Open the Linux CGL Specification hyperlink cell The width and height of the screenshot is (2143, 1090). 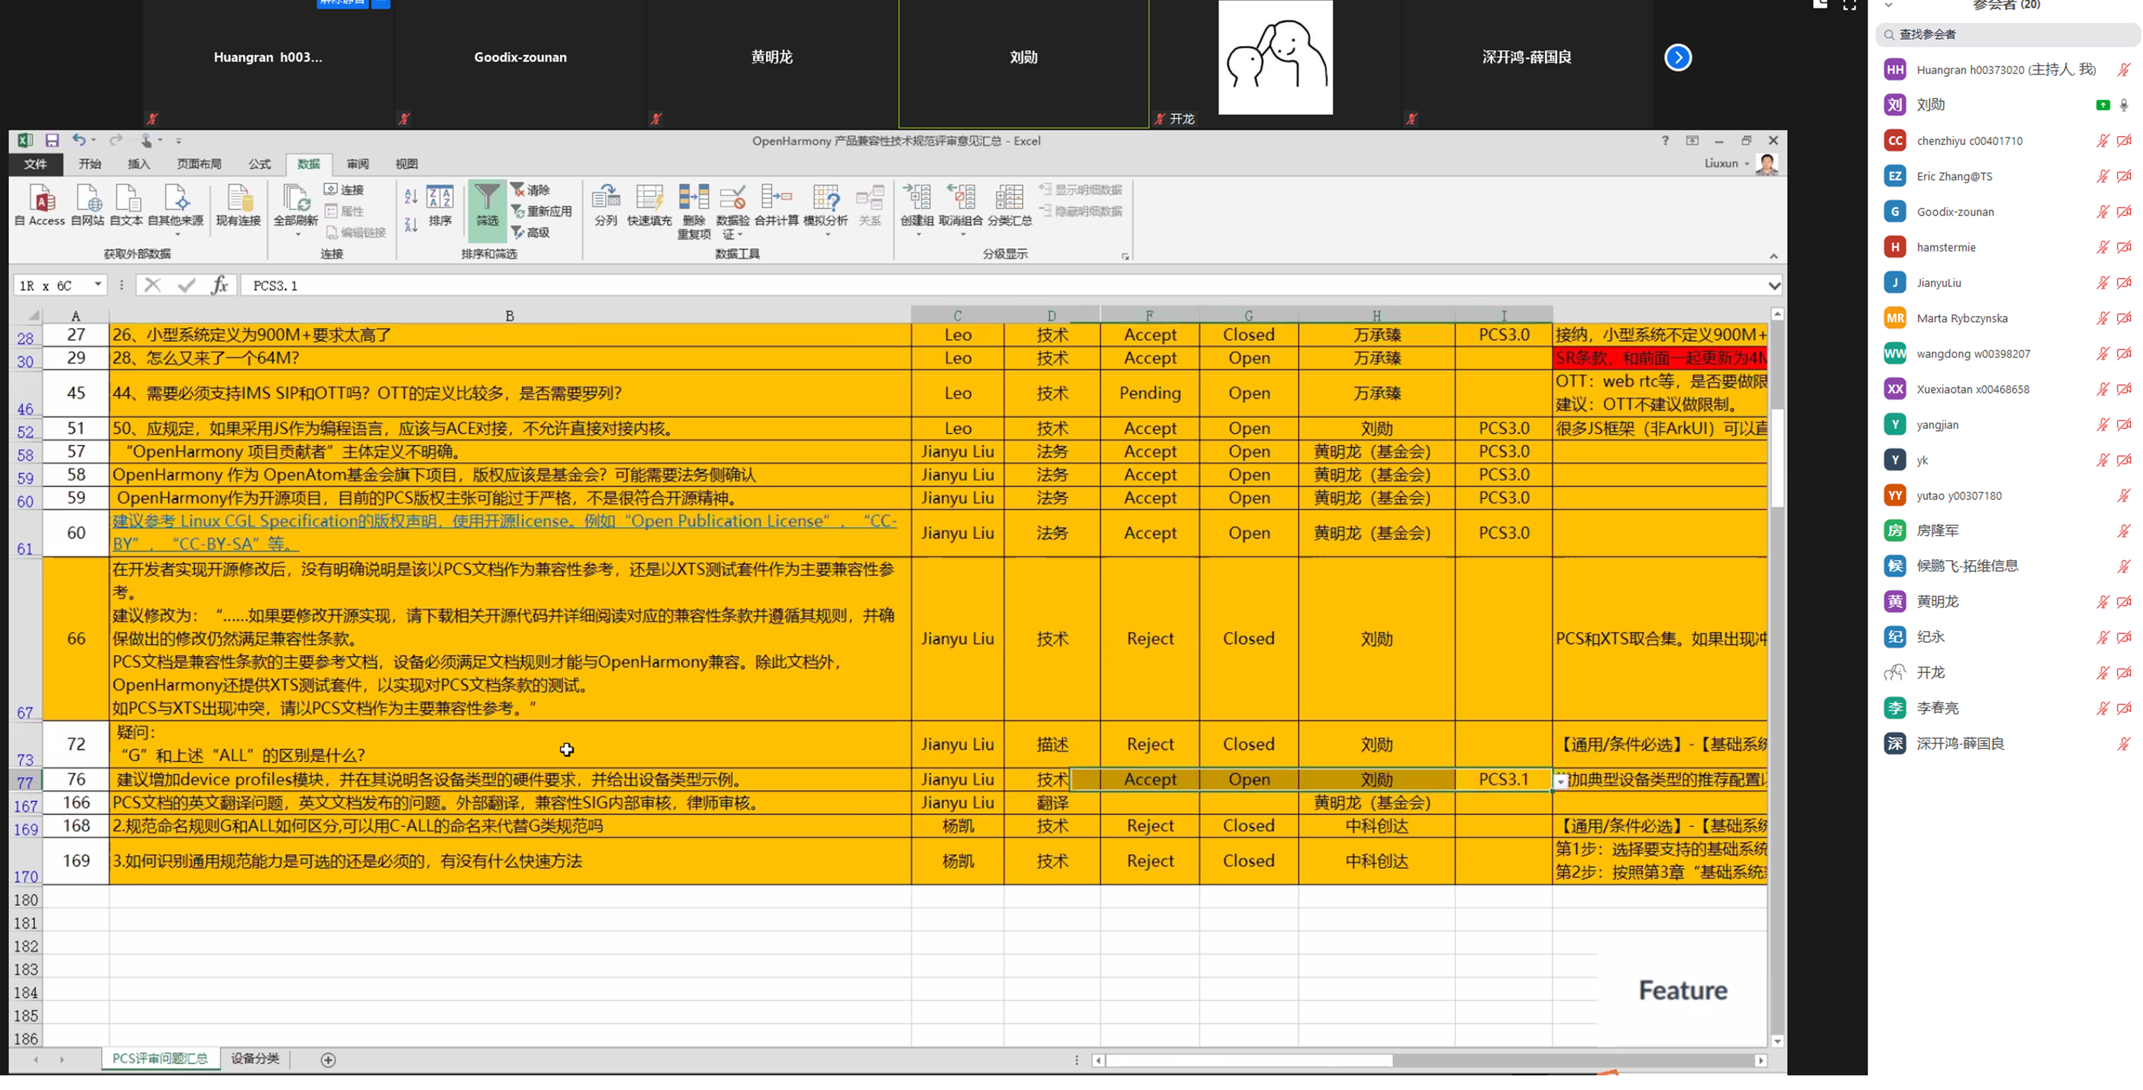pos(510,533)
